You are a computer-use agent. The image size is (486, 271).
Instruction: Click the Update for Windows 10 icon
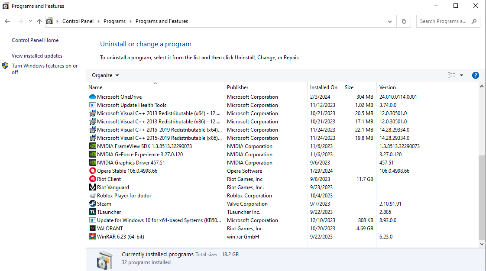point(92,220)
